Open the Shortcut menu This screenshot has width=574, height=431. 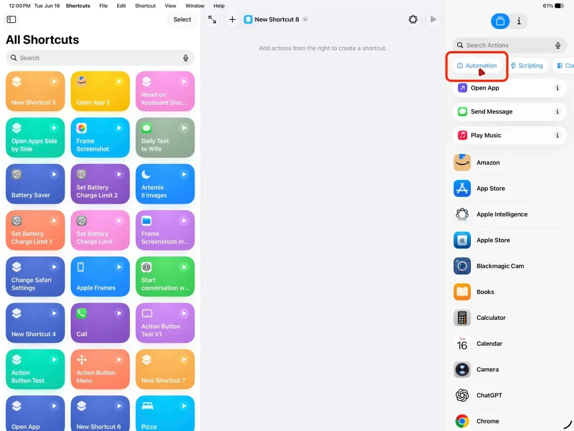(145, 6)
